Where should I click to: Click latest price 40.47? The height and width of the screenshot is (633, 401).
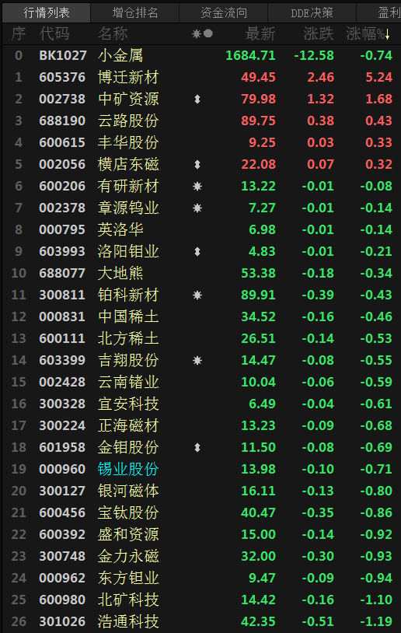[x=258, y=513]
